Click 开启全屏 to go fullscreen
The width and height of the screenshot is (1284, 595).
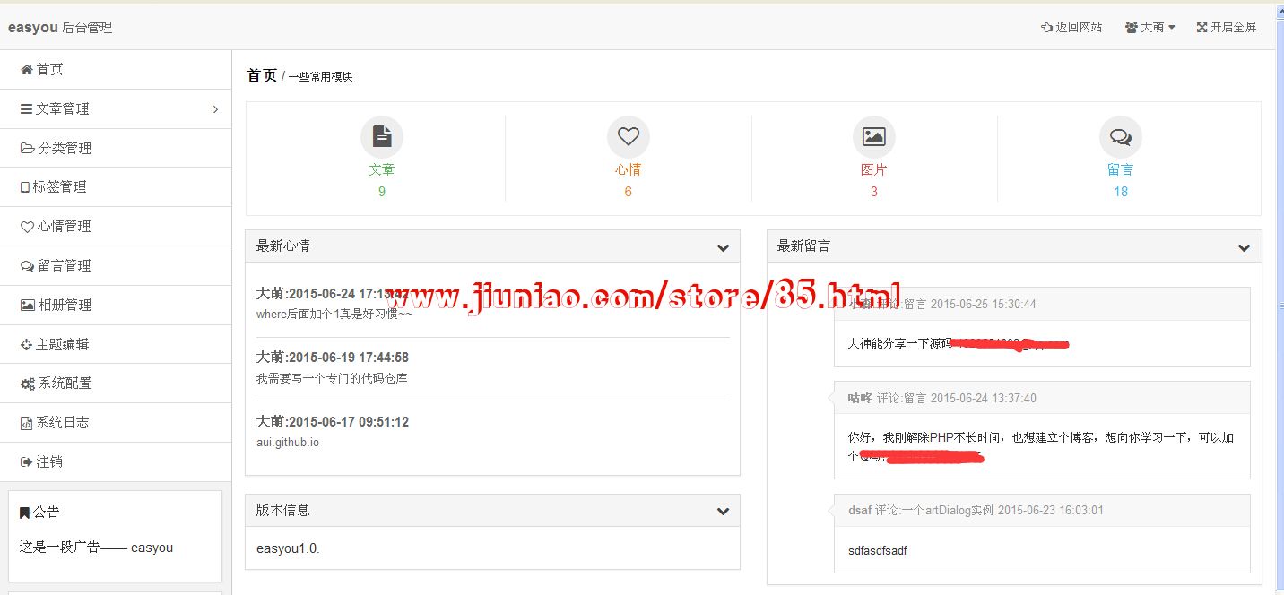pyautogui.click(x=1227, y=27)
